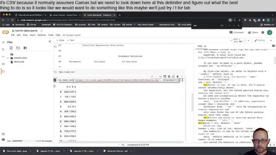Click the find bar search field
Image resolution: width=276 pixels, height=155 pixels.
point(206,26)
